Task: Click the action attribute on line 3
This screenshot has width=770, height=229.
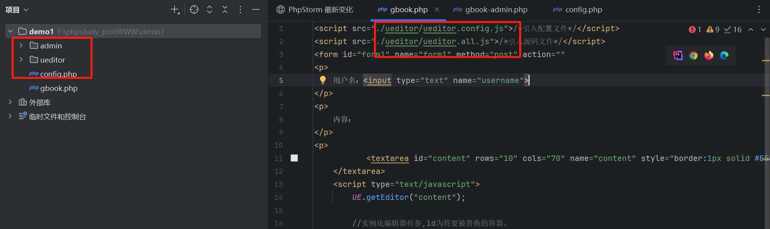Action: click(543, 55)
